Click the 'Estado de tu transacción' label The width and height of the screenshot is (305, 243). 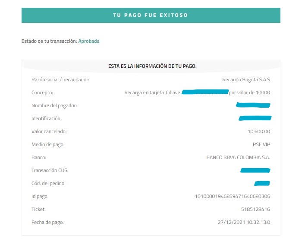point(49,41)
